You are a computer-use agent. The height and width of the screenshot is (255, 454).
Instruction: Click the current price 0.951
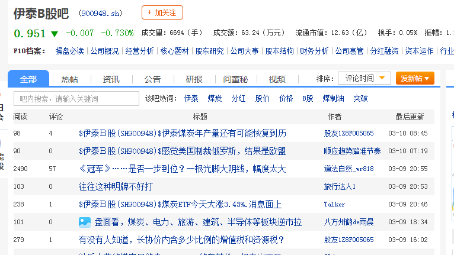[x=30, y=34]
